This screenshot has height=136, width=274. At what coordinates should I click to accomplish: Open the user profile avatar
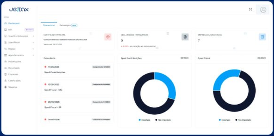[263, 10]
